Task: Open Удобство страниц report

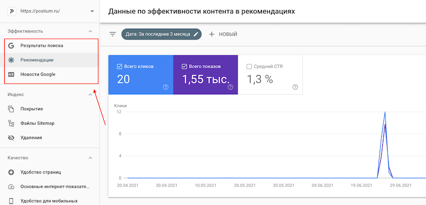Action: pyautogui.click(x=40, y=172)
